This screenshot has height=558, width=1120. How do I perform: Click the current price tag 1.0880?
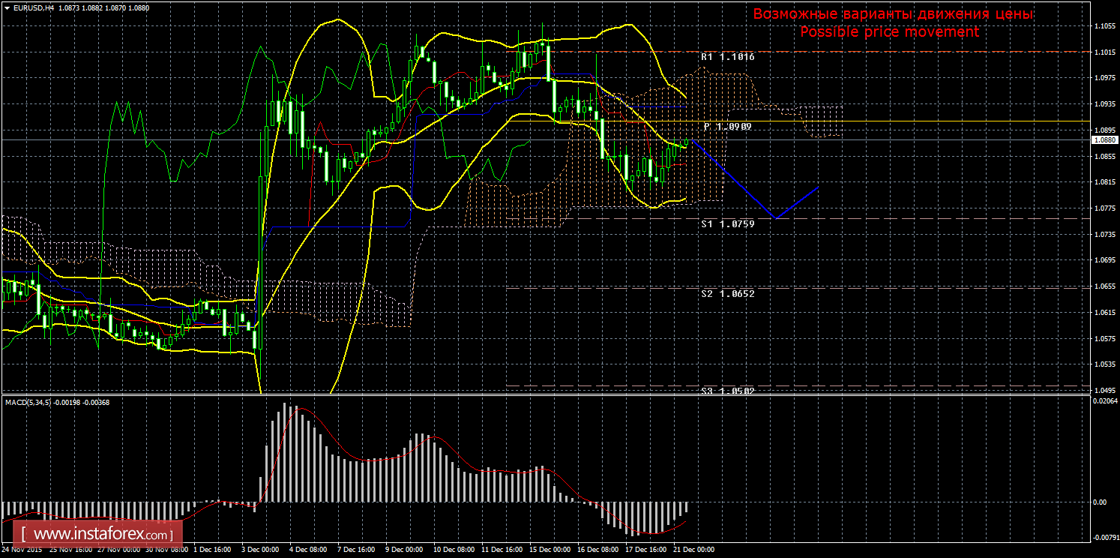[1103, 139]
